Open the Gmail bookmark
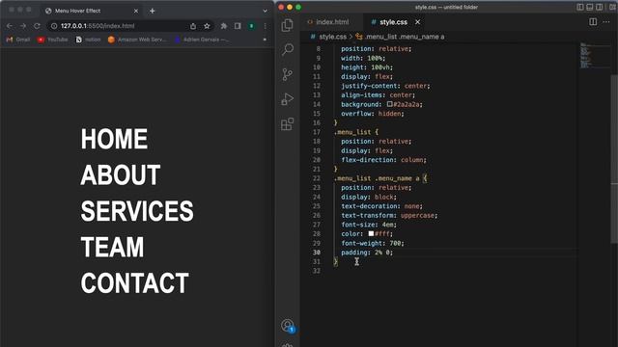 [x=18, y=40]
